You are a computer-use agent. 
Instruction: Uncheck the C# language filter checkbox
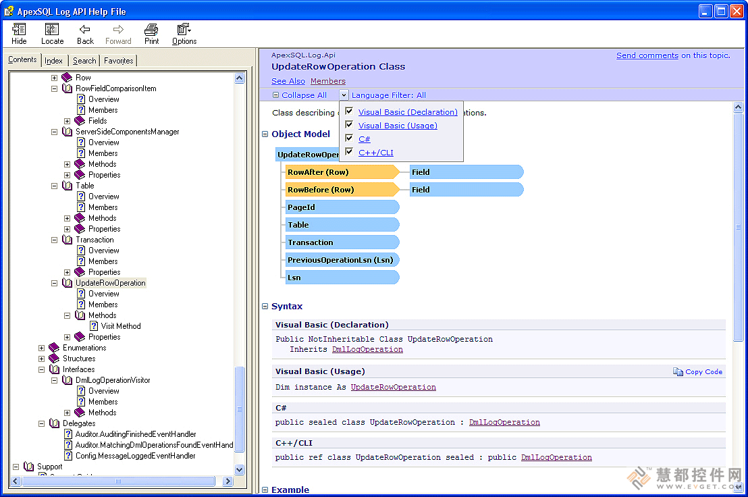coord(349,138)
